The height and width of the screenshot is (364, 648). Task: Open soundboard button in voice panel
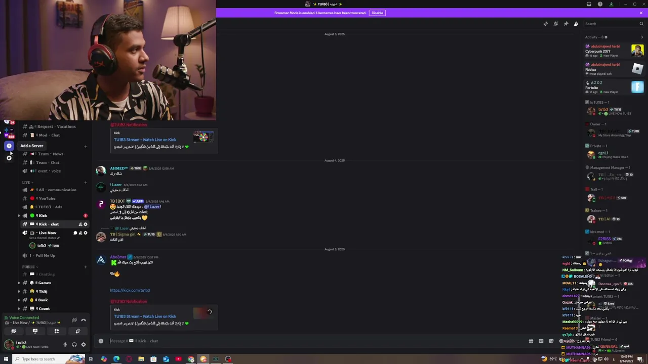pyautogui.click(x=77, y=331)
